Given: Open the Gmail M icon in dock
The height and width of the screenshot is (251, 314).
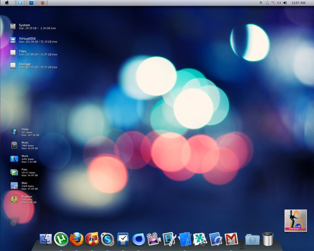Looking at the screenshot, I should pyautogui.click(x=231, y=239).
